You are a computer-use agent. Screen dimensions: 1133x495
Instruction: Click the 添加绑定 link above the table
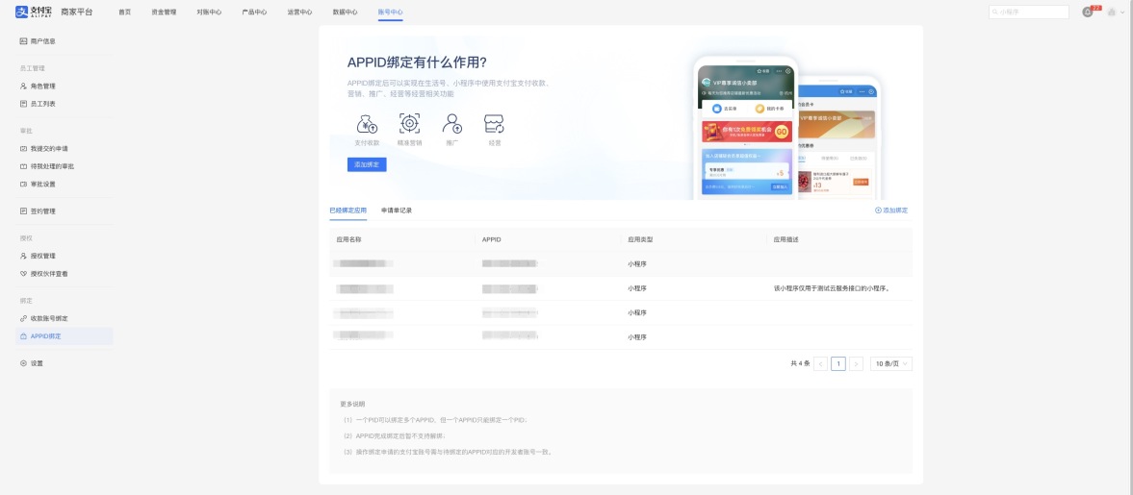pos(891,210)
